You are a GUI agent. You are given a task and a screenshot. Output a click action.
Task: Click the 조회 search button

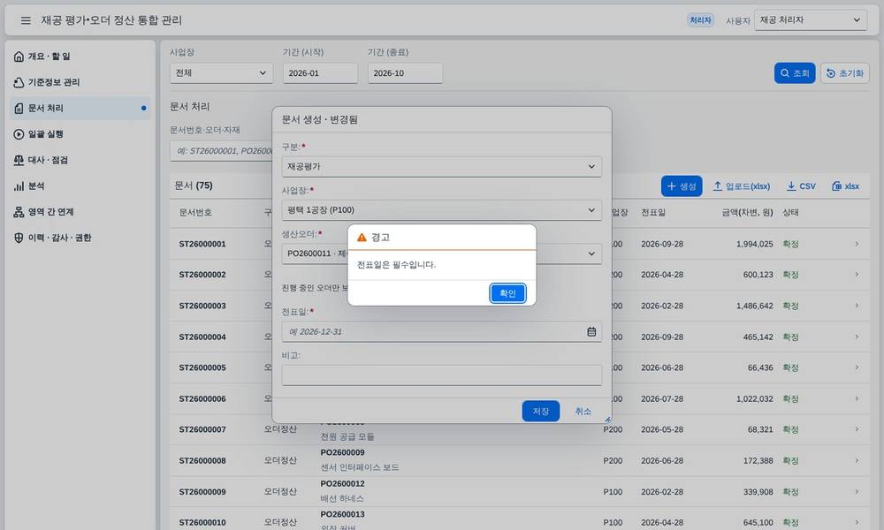[795, 73]
